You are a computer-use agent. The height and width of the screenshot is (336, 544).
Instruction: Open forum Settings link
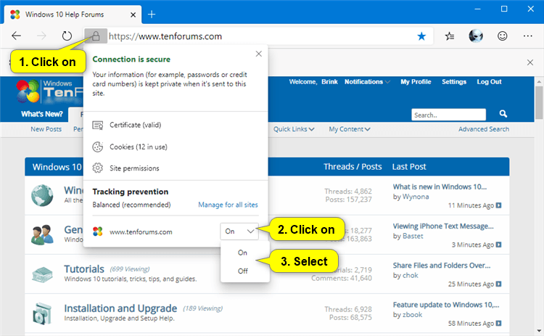tap(454, 82)
